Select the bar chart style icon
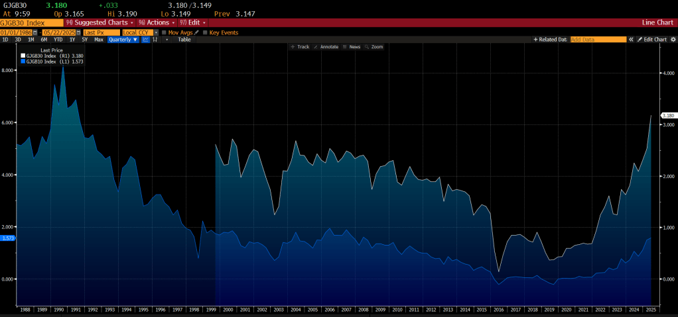The width and height of the screenshot is (678, 317). point(155,40)
